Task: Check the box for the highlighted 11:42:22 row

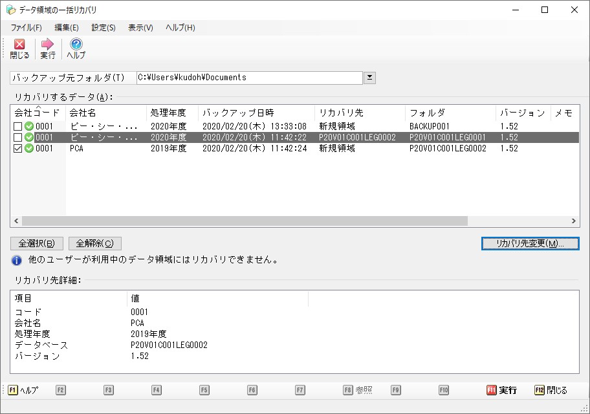Action: 17,137
